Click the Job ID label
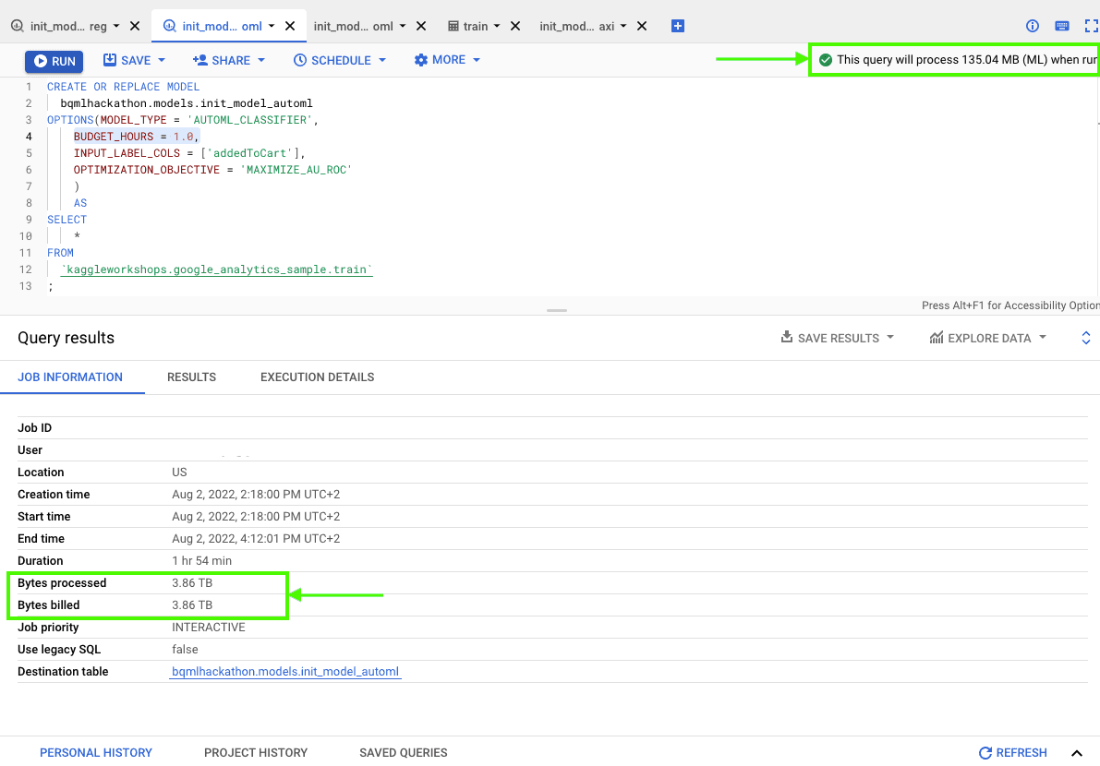 [34, 427]
